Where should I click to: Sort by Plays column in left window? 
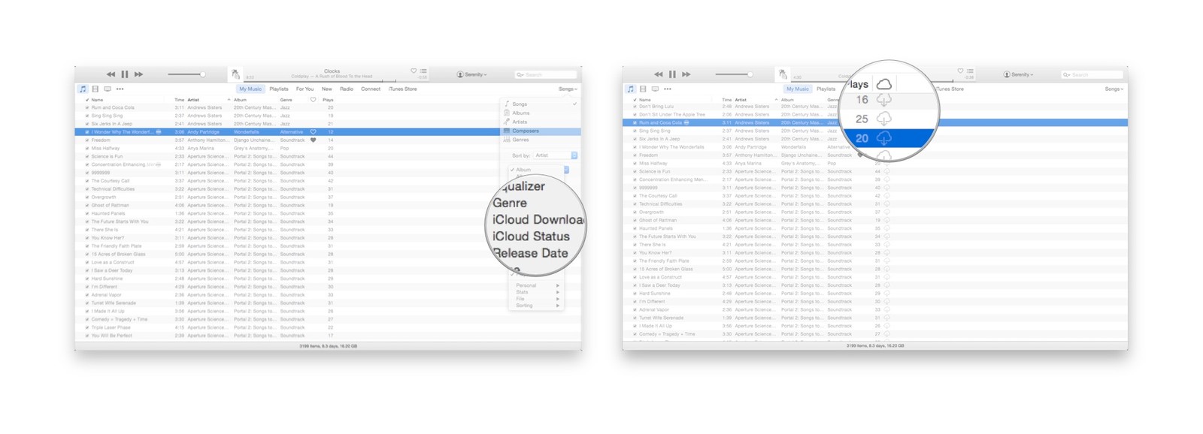pos(329,99)
